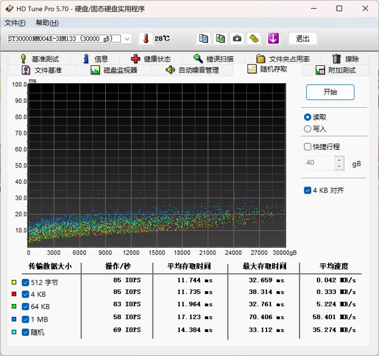Open the 健康状态 tab with red cross
Viewport: 379px width, 356px height.
(151, 59)
